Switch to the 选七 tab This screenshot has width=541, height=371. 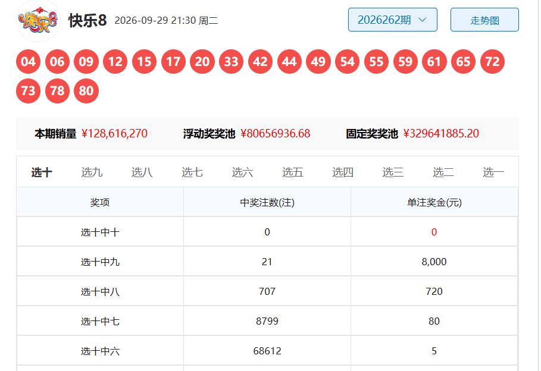[x=192, y=172]
